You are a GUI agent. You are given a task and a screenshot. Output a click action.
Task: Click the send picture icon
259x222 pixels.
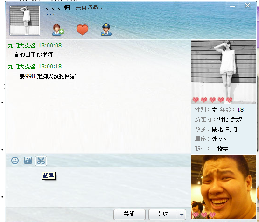click(x=28, y=161)
